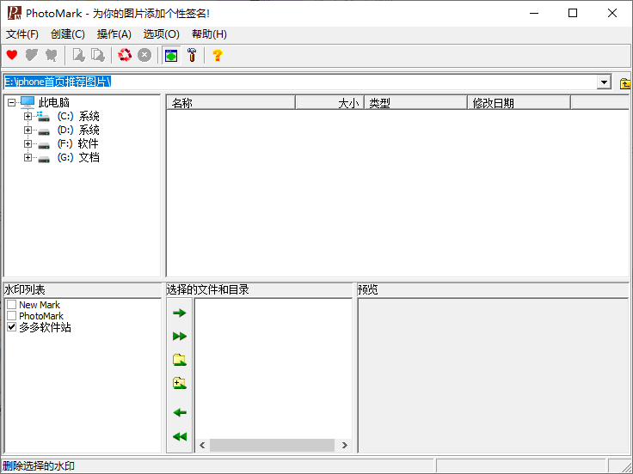This screenshot has height=474, width=633.
Task: Click the red recycle arrows toolbar icon
Action: [125, 55]
